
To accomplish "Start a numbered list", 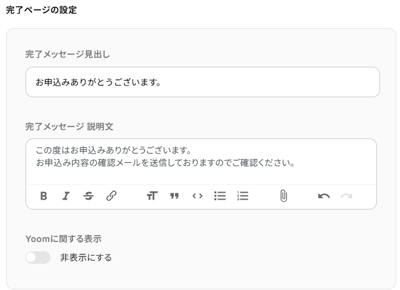I will (x=243, y=196).
